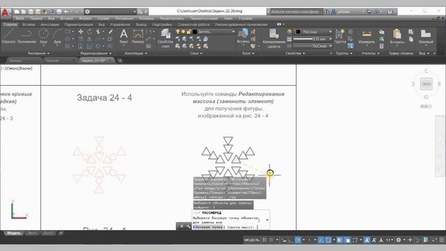446x251 pixels.
Task: Click Копирование свойств match properties
Action: [x=274, y=38]
